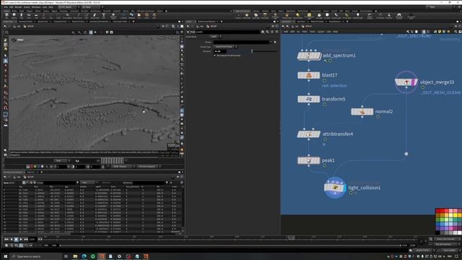This screenshot has height=260, width=462.
Task: Click the network dot on object_merge33 wire
Action: 406,154
